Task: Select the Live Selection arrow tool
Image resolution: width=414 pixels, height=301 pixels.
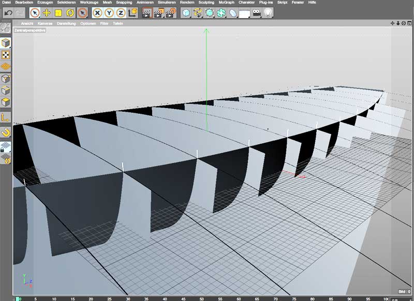Action: (35, 12)
